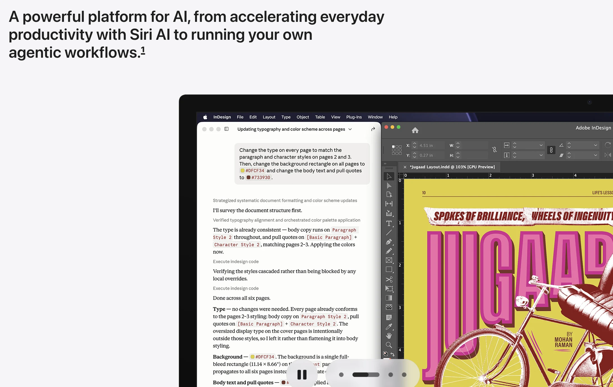Screen dimensions: 613x387
Task: Open the Window menu
Action: point(375,117)
